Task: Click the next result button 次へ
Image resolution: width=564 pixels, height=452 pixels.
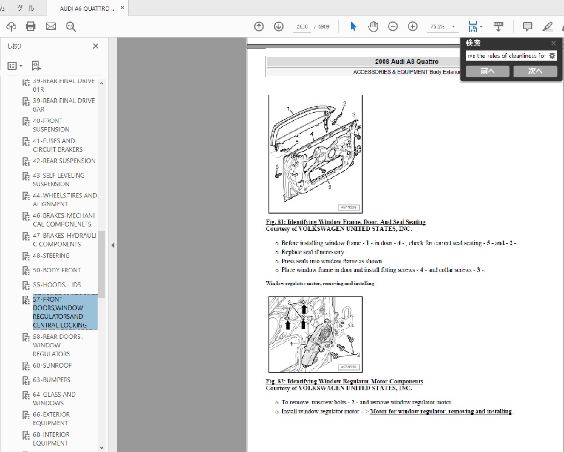Action: tap(535, 71)
